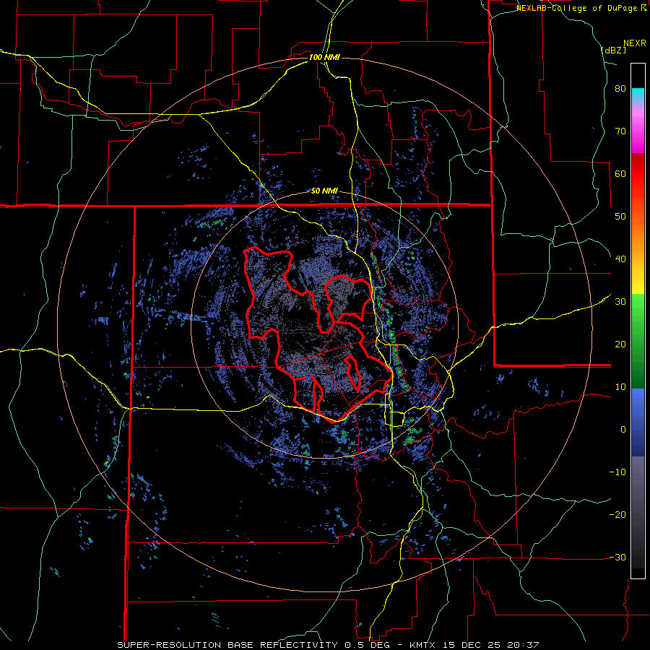The height and width of the screenshot is (650, 650).
Task: Click the "100 NMI" range ring label
Action: coord(324,57)
